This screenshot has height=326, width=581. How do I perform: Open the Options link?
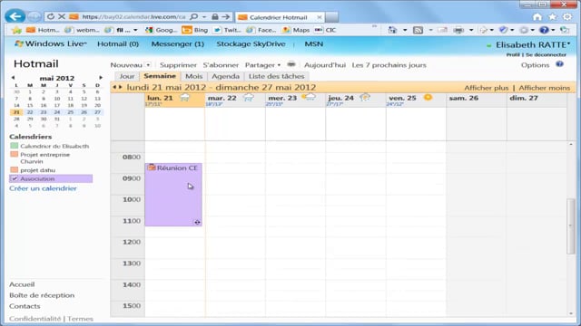[x=535, y=65]
